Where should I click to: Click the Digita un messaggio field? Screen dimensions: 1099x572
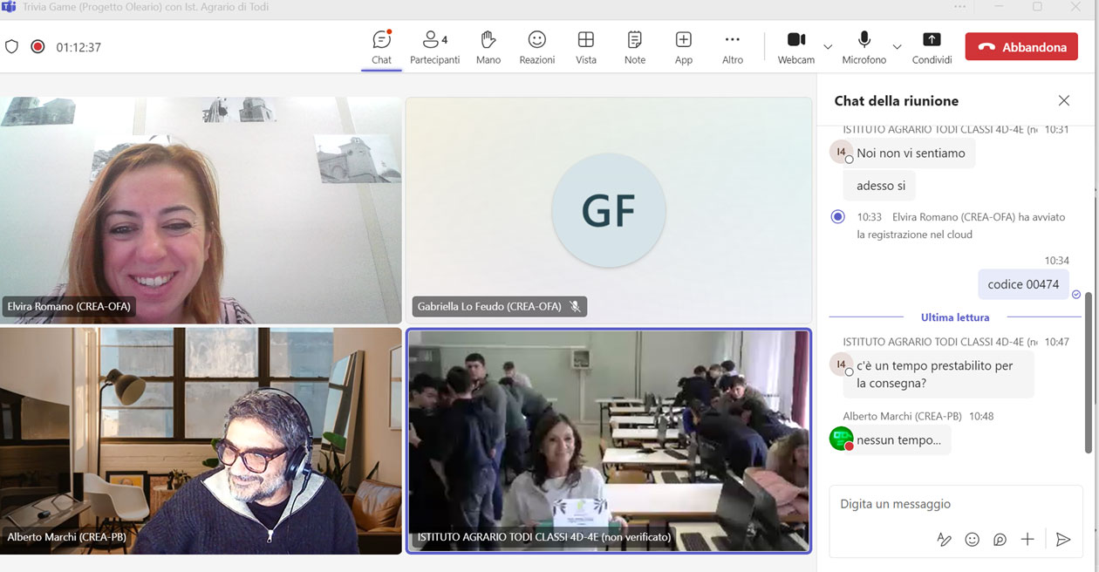click(951, 504)
